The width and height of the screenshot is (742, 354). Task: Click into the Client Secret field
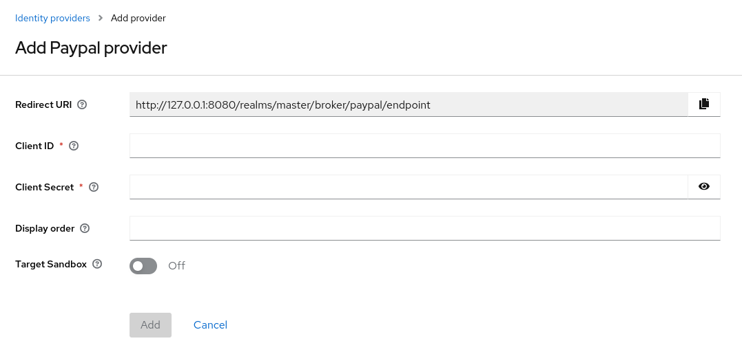(x=408, y=187)
